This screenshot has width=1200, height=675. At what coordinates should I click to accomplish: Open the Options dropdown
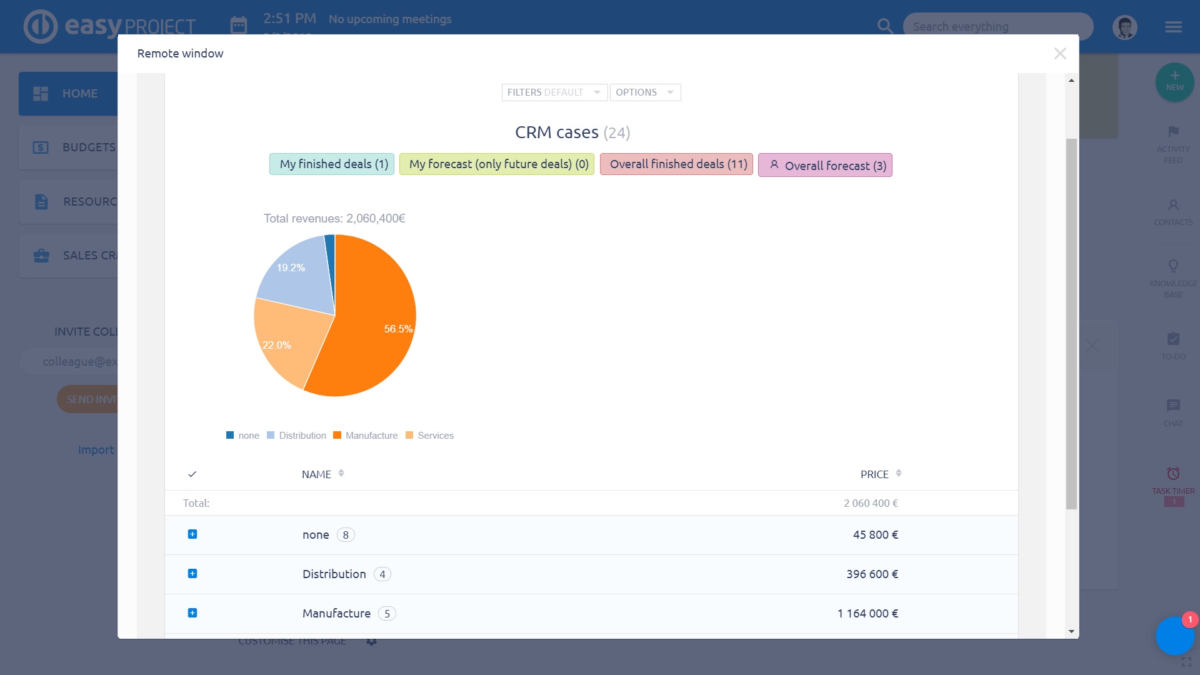pyautogui.click(x=644, y=92)
